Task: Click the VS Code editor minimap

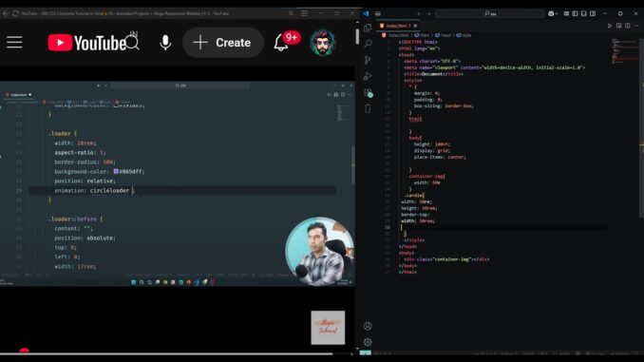Action: (x=625, y=51)
